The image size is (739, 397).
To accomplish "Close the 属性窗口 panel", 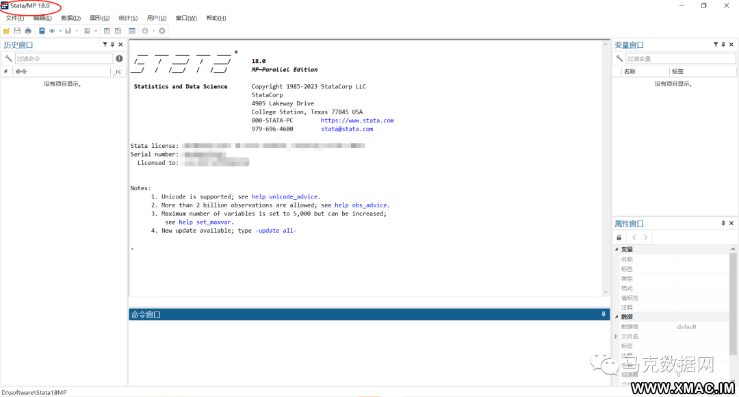I will click(x=731, y=223).
